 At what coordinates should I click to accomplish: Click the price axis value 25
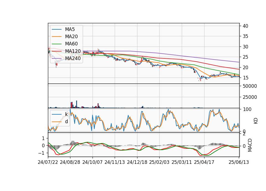[x=245, y=57]
